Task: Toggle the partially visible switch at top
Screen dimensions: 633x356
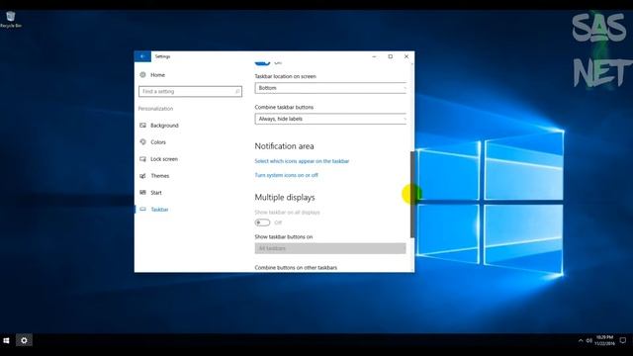Action: [x=262, y=63]
